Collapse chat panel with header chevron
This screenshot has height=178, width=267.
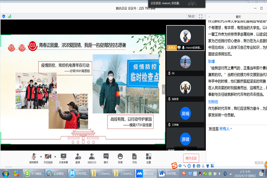[209, 17]
